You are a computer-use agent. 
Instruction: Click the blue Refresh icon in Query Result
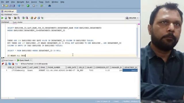pos(9,64)
